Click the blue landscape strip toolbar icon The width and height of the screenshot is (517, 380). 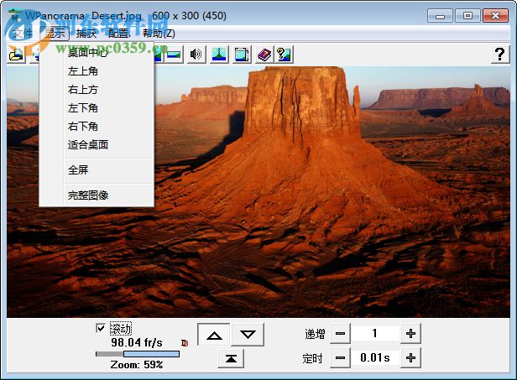pyautogui.click(x=174, y=55)
